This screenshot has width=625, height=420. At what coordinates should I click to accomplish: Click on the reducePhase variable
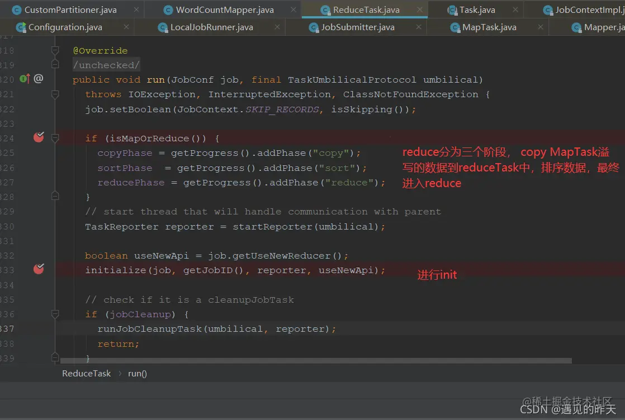[x=131, y=182]
